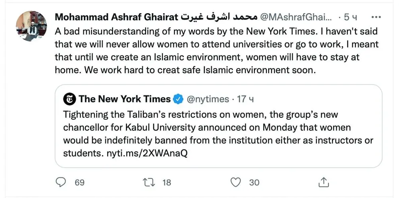Click the reply count of 69
This screenshot has width=399, height=198.
(79, 182)
